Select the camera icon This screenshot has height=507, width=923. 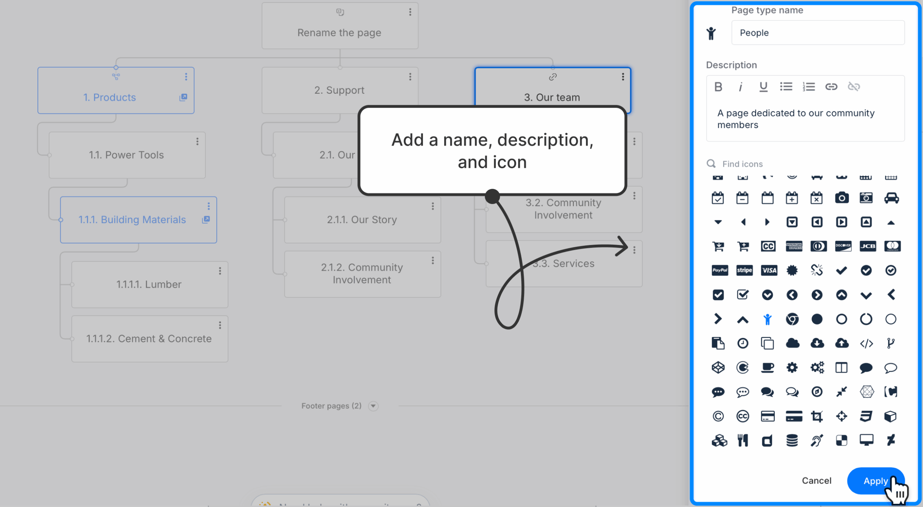(x=842, y=198)
